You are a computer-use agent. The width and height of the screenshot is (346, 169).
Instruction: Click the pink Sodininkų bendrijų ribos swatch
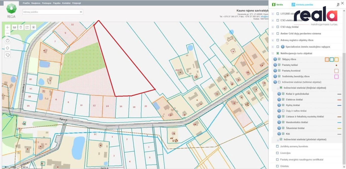(336, 77)
